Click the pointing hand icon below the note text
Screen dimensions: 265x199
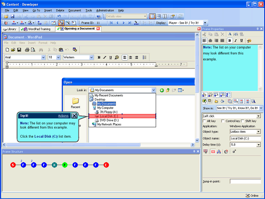tap(204, 95)
